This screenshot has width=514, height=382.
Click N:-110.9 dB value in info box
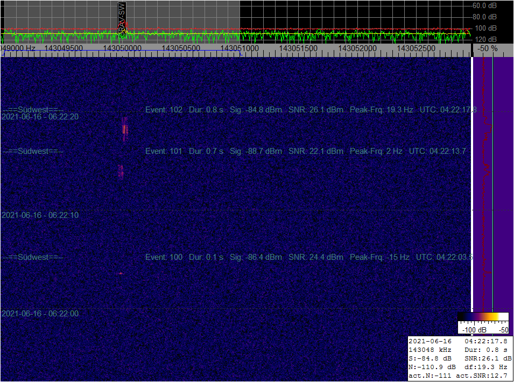tap(432, 367)
